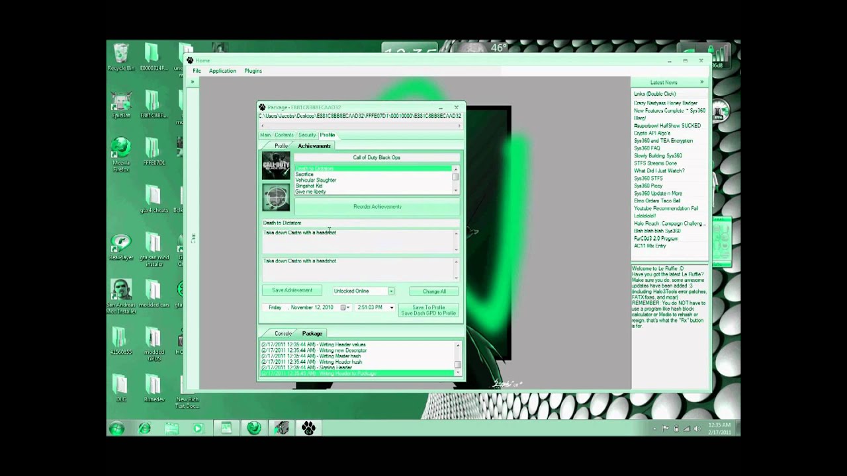
Task: Click the Change All button
Action: (x=434, y=291)
